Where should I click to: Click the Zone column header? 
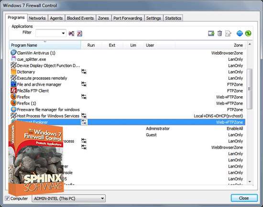point(210,45)
